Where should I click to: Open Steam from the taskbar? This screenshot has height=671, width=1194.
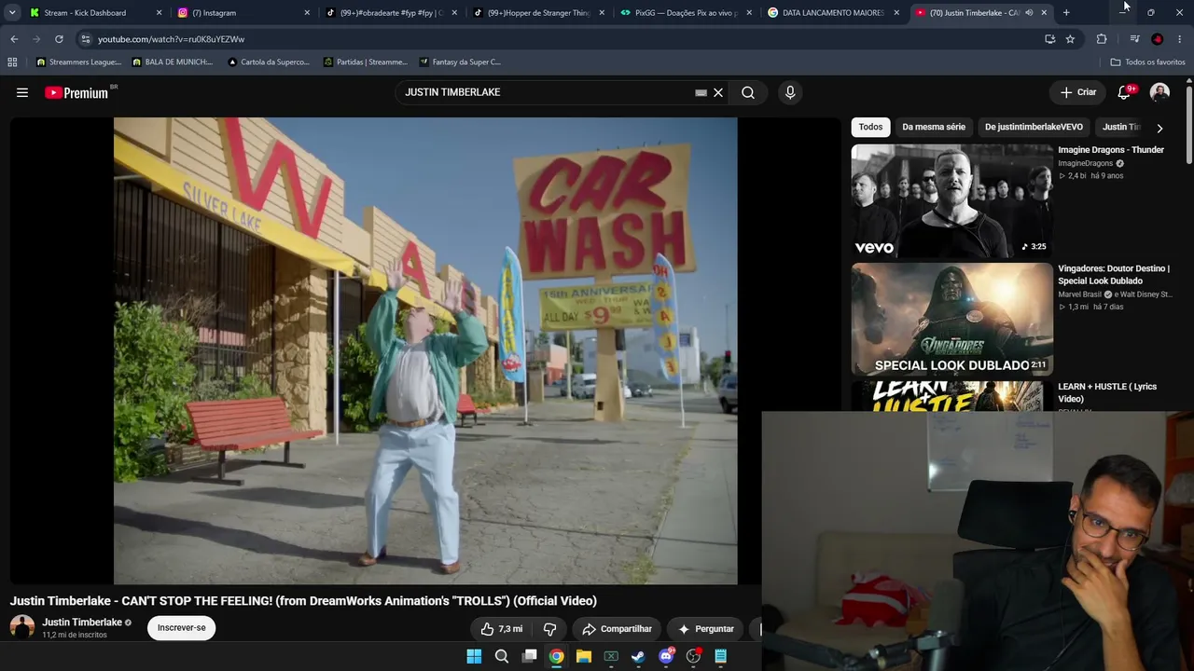pos(638,656)
